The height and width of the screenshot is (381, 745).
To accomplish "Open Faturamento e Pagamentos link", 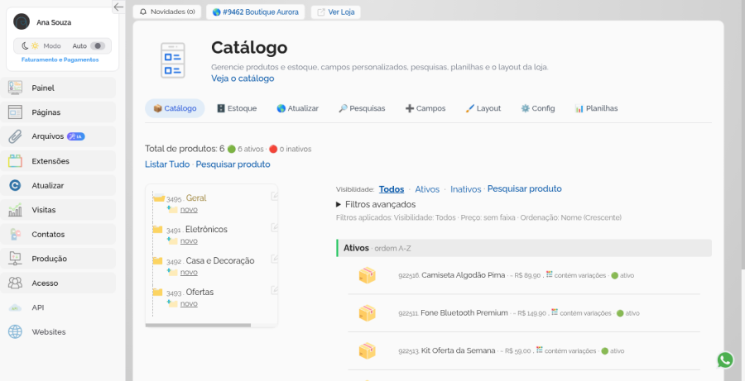I will click(x=60, y=60).
